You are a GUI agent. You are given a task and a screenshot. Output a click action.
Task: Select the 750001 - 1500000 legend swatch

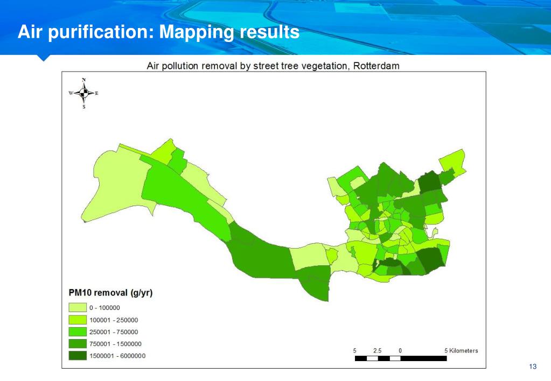[78, 344]
